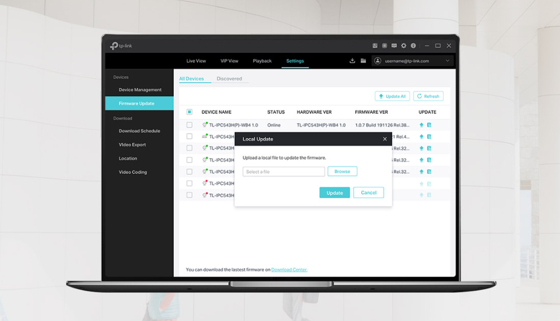Follow the Download Center link
Screen dimensions: 560x321
click(x=289, y=270)
